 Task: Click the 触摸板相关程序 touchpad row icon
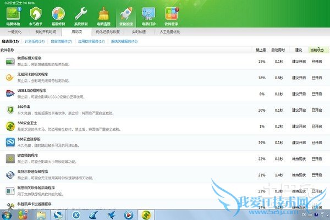(10, 62)
